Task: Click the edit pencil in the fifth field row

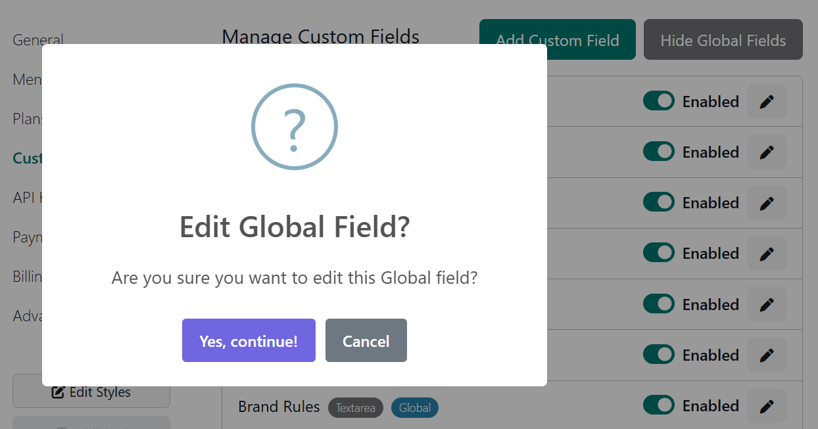Action: point(767,305)
